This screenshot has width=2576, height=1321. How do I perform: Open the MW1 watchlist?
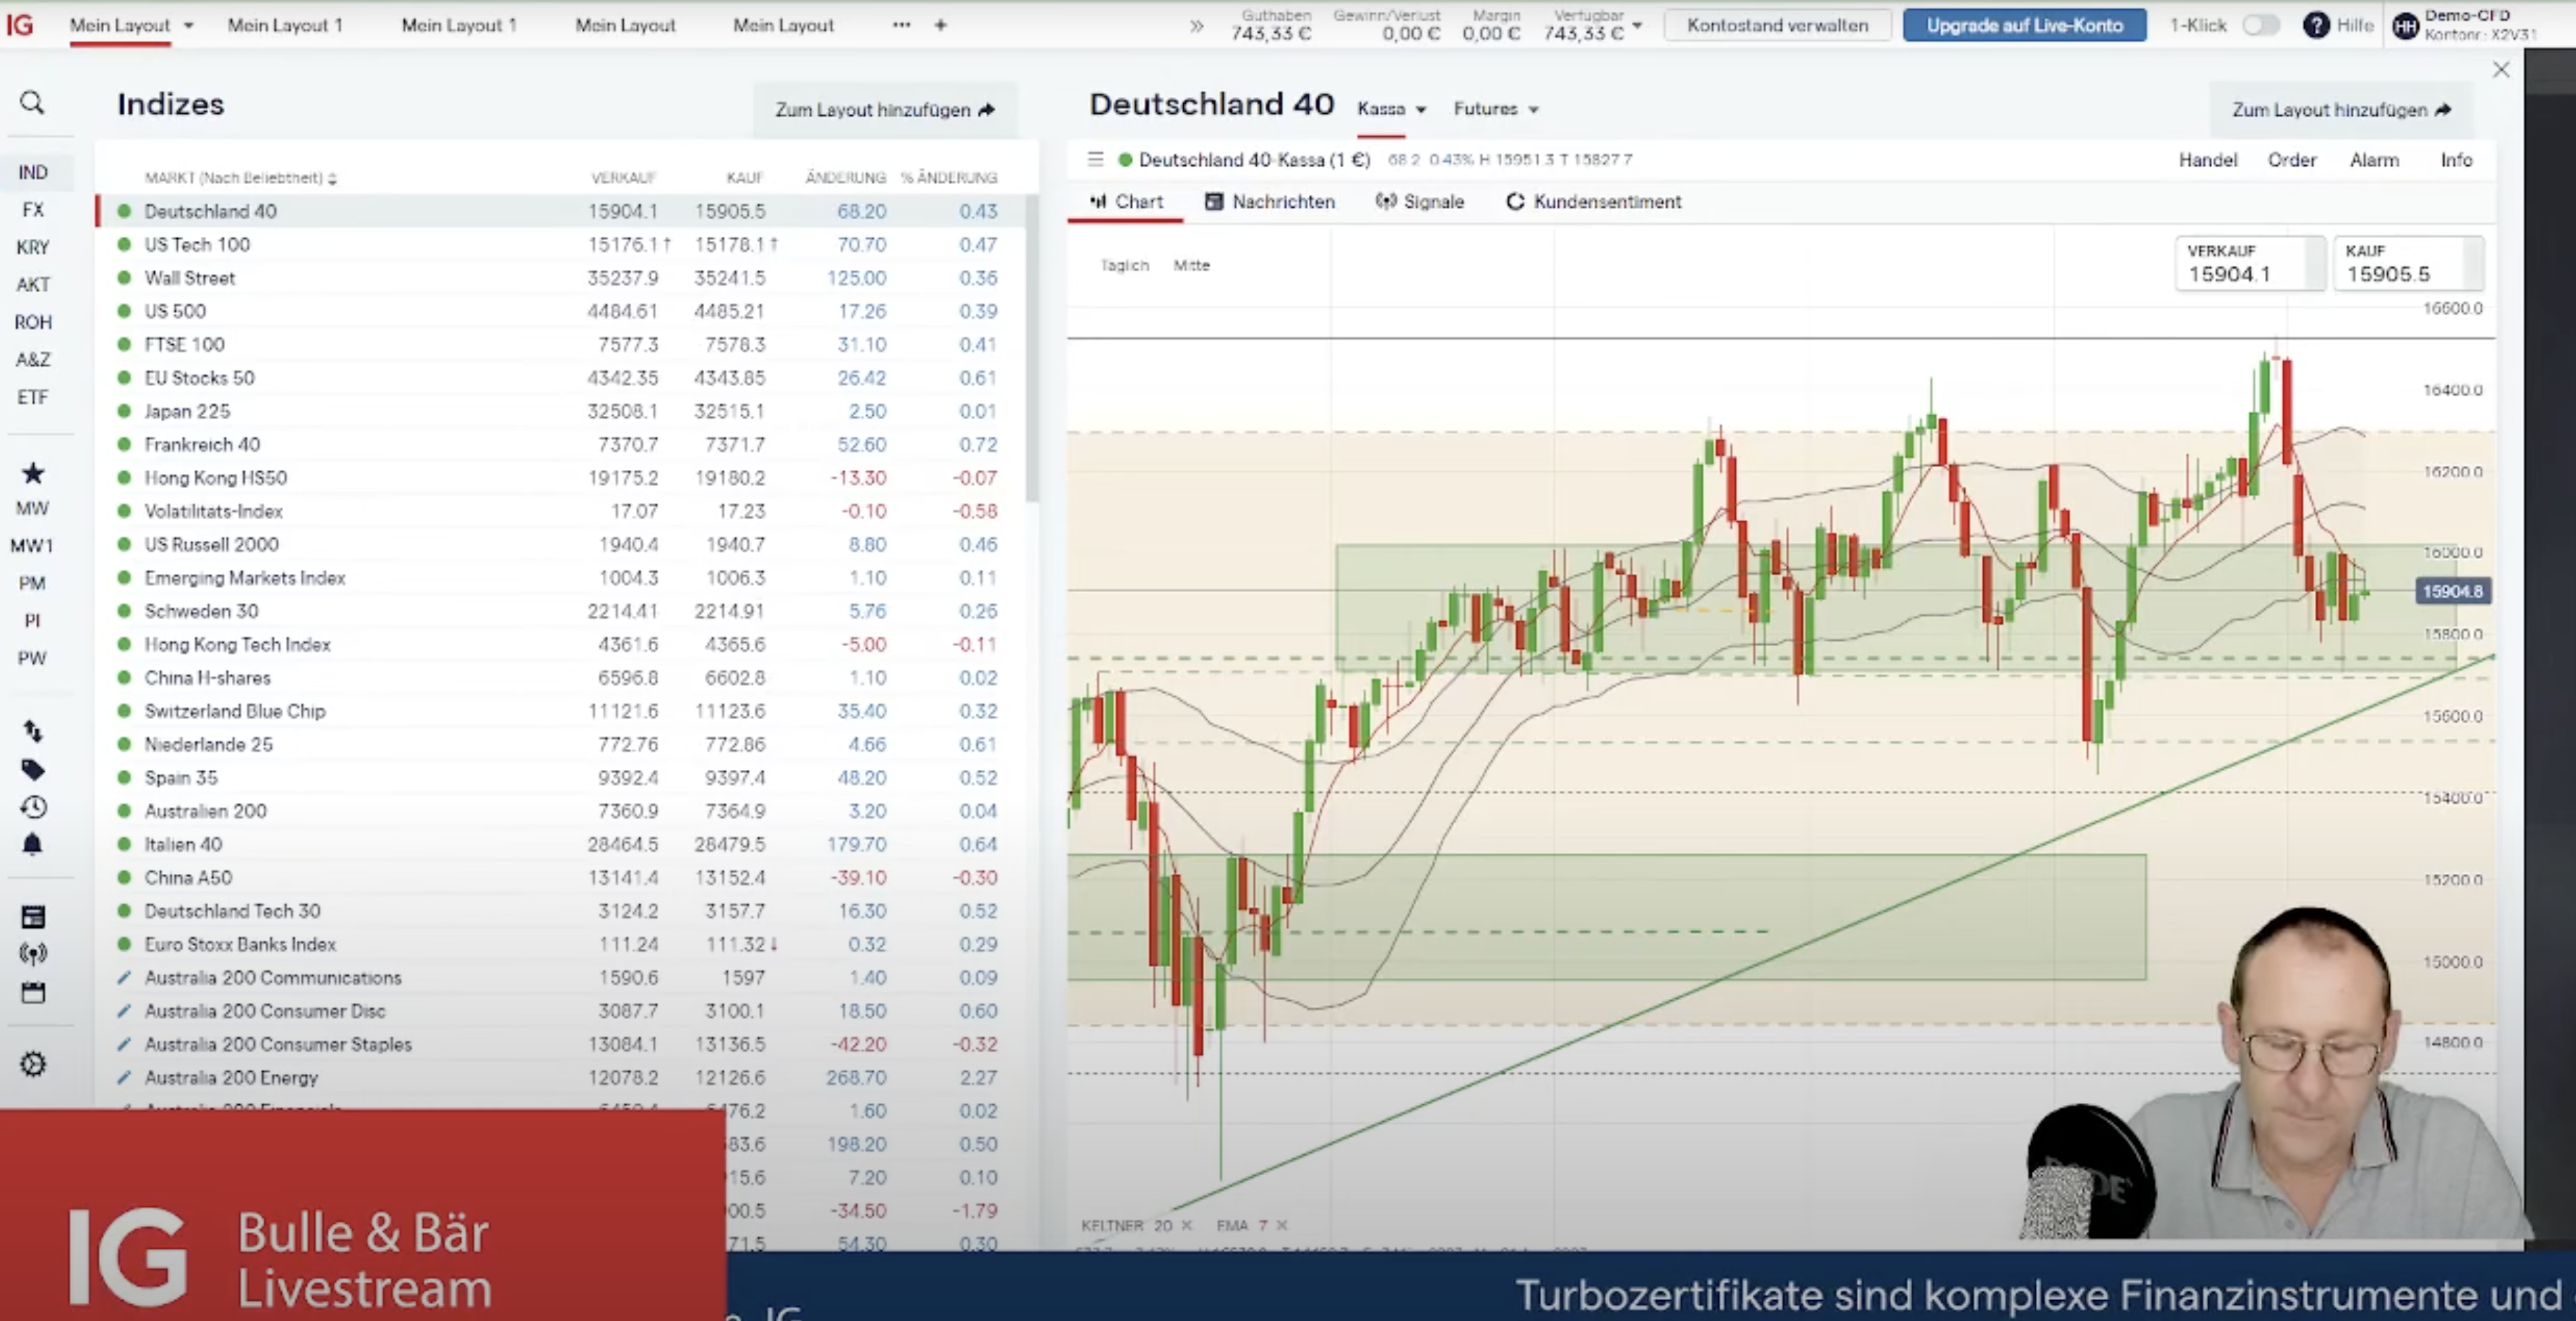click(32, 546)
